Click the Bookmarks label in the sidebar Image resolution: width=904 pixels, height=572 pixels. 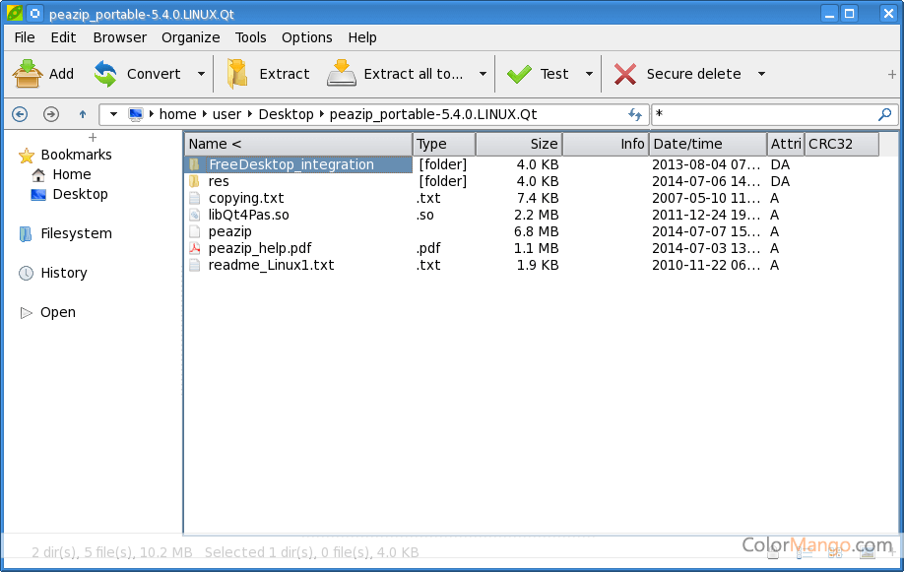click(x=76, y=156)
